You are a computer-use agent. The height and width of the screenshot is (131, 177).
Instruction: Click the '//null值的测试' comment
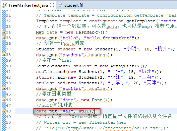coord(54,105)
